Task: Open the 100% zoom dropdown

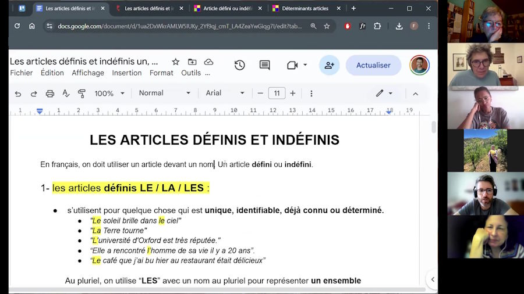Action: [x=109, y=94]
